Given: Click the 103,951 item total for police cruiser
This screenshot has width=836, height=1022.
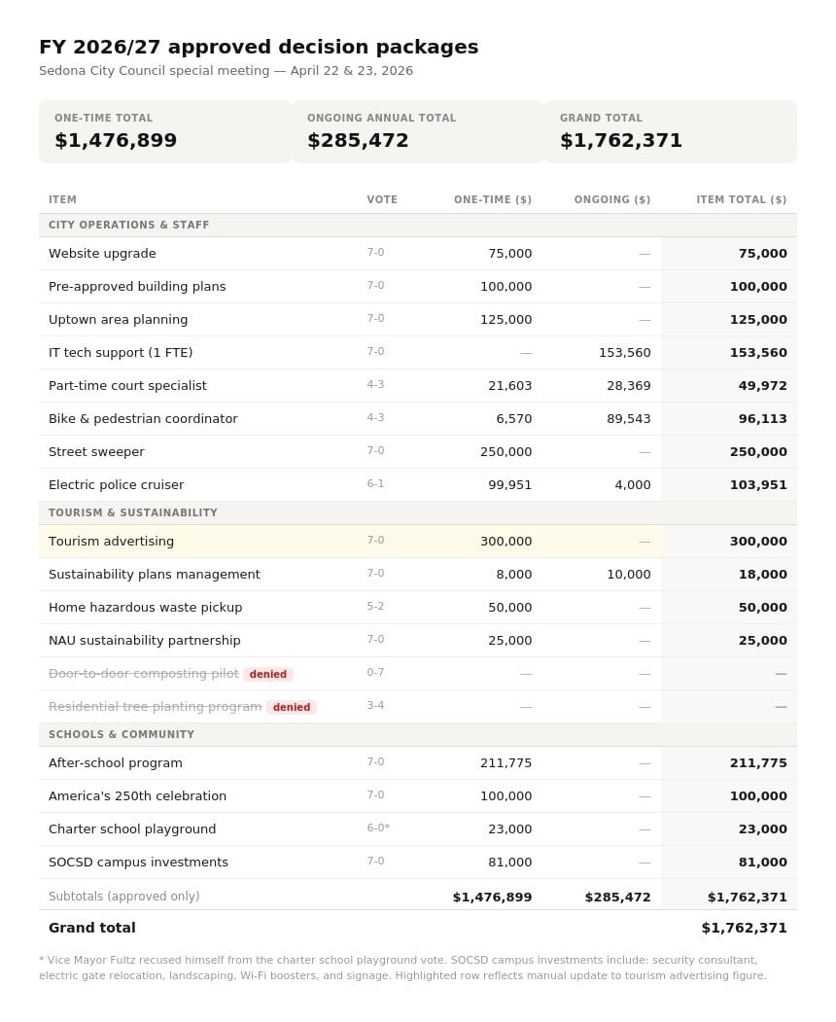Looking at the screenshot, I should point(758,485).
